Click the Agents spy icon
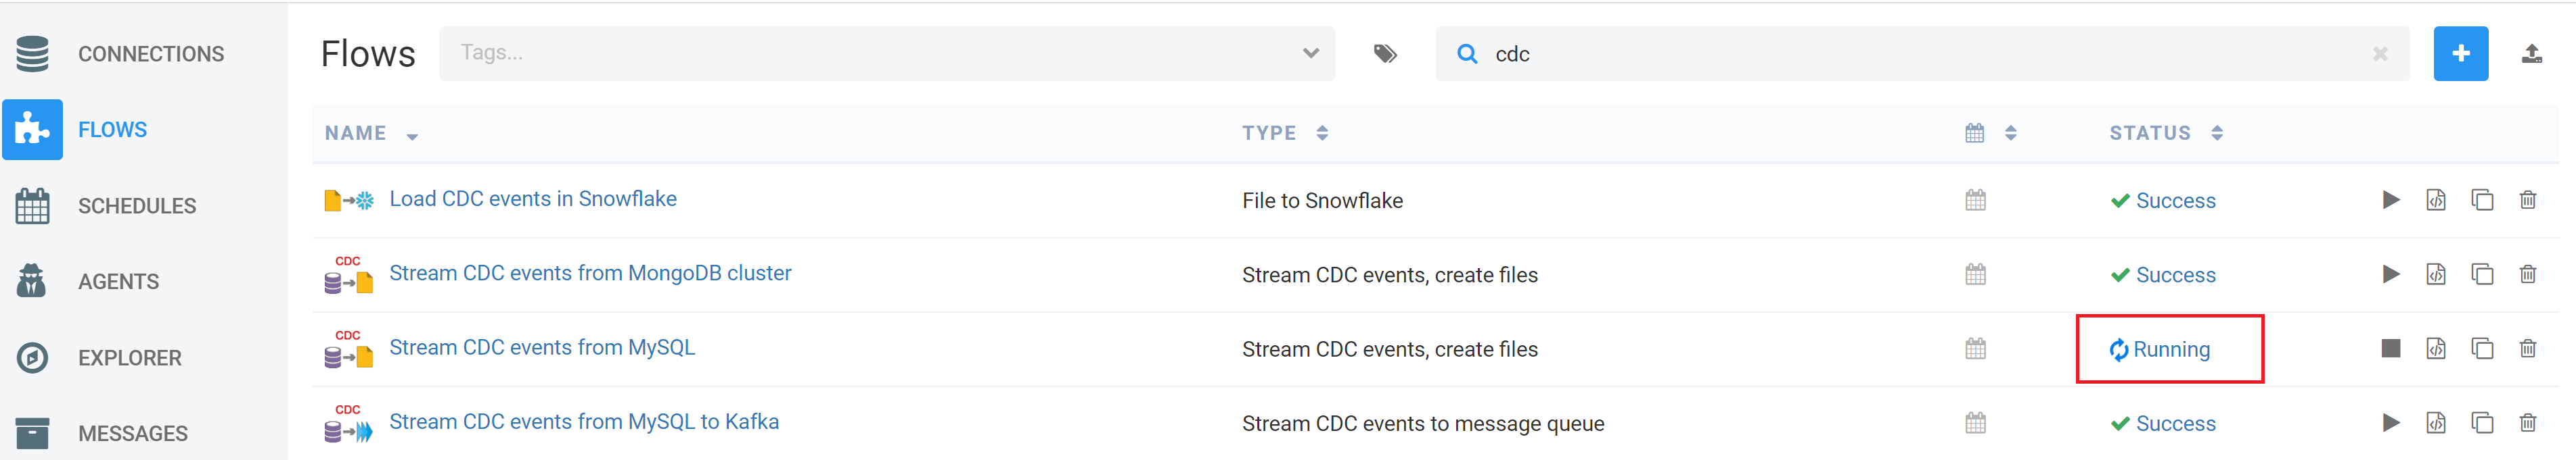The width and height of the screenshot is (2576, 460). point(32,282)
